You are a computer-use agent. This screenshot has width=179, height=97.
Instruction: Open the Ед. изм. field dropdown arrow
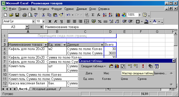[64, 45]
